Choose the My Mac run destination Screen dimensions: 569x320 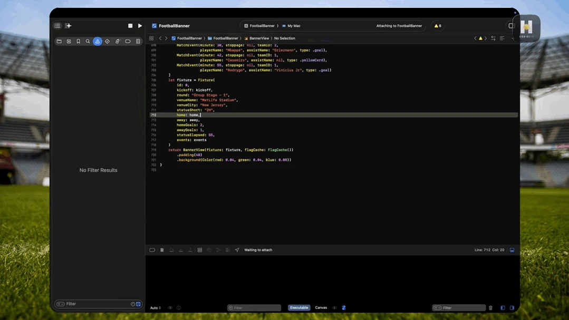click(291, 26)
